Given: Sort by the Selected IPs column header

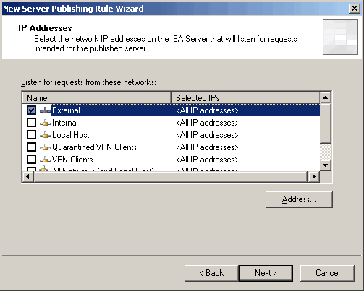Looking at the screenshot, I should [245, 97].
